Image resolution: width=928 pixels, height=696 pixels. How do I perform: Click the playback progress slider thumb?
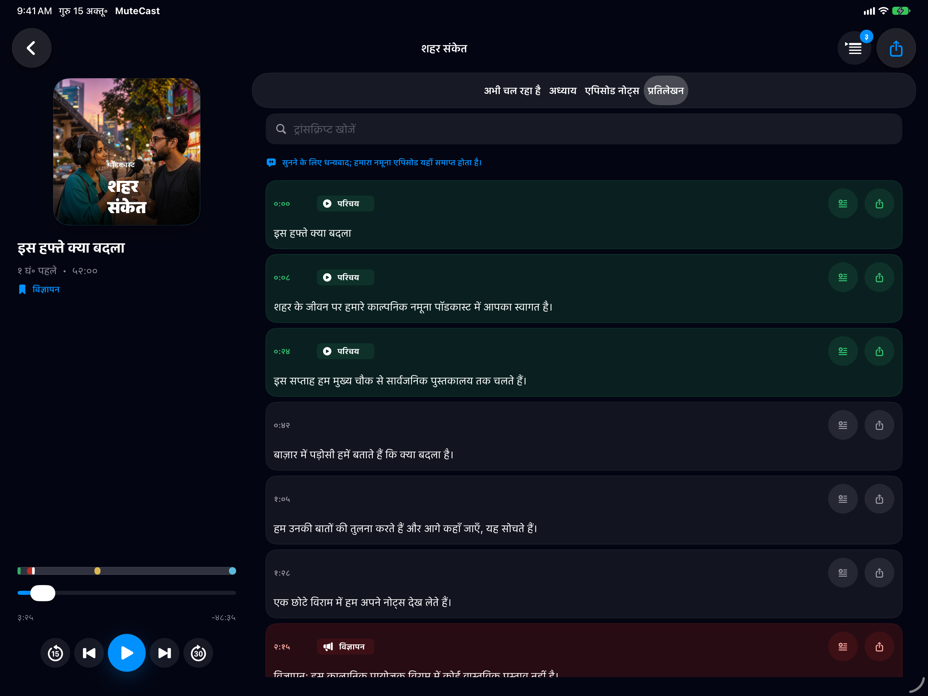tap(43, 593)
